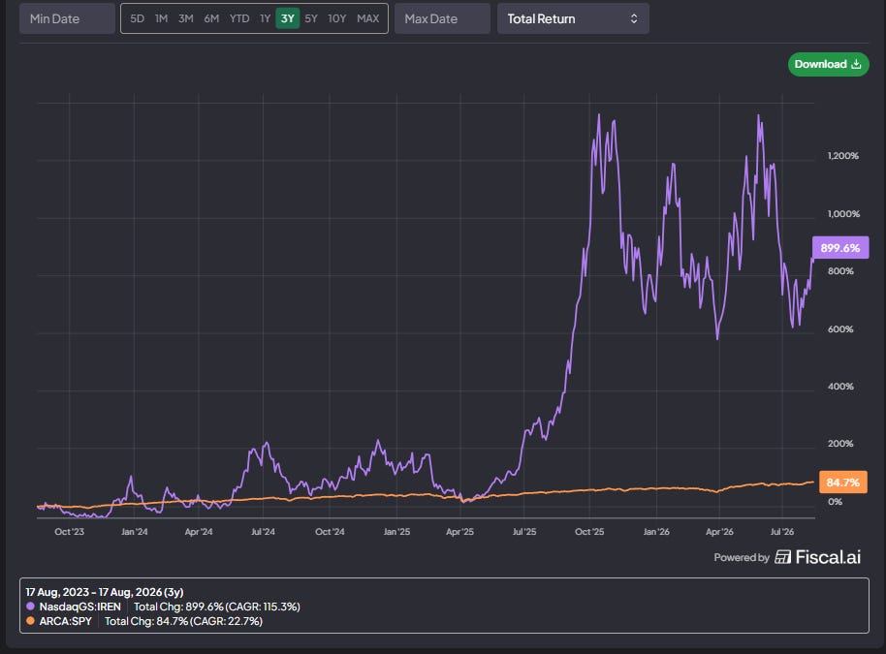The width and height of the screenshot is (886, 654).
Task: Click the green Download button
Action: point(829,64)
